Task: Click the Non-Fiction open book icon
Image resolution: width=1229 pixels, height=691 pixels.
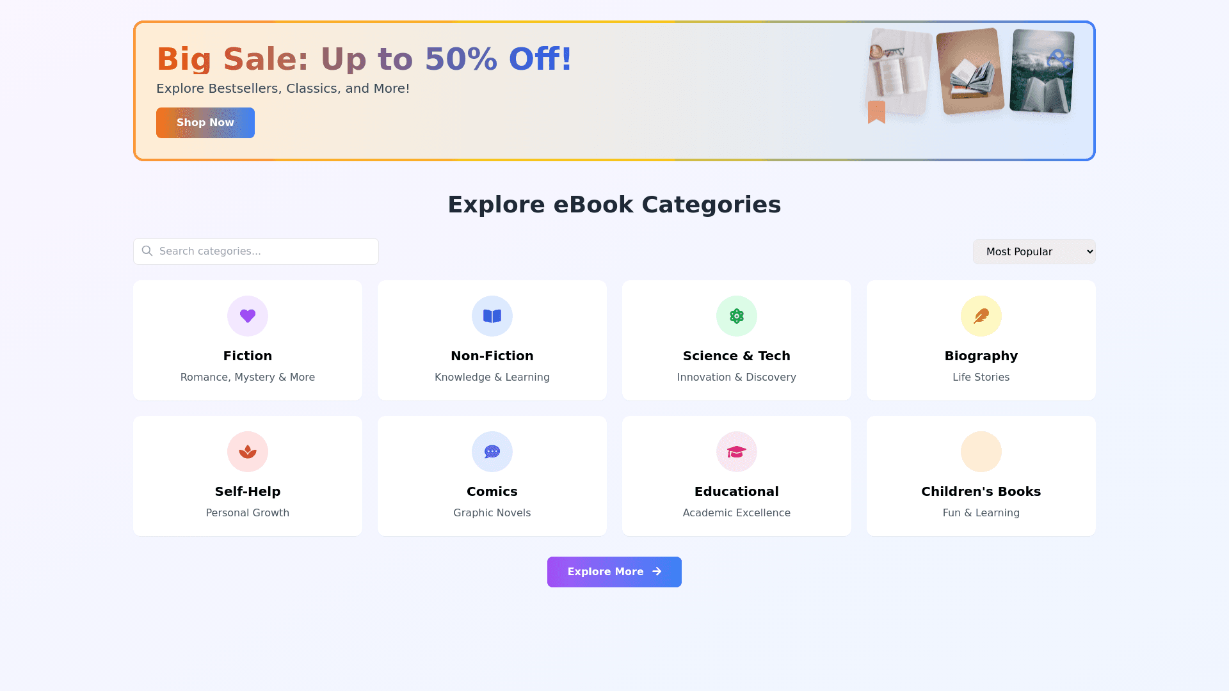Action: click(492, 316)
